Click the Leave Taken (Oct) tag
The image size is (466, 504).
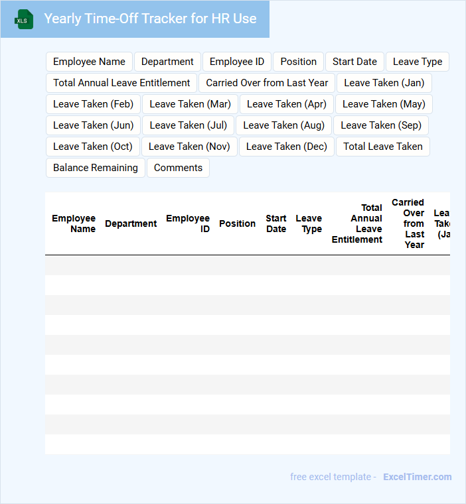pos(93,147)
